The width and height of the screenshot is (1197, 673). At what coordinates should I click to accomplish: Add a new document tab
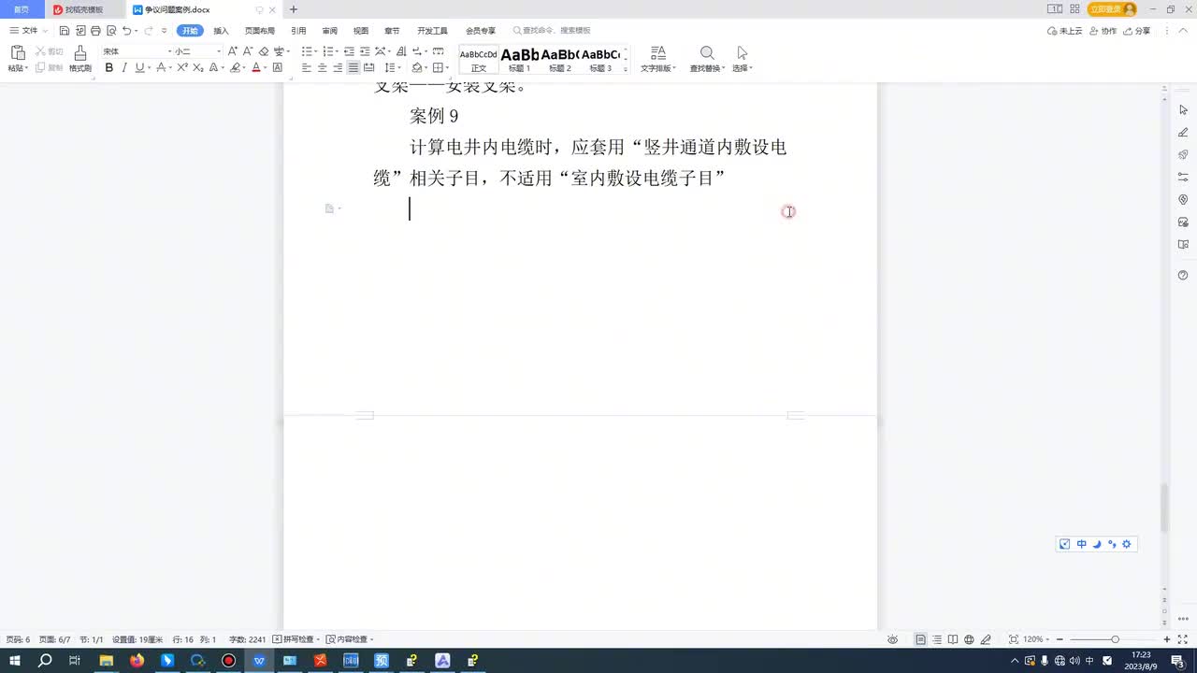(x=294, y=9)
